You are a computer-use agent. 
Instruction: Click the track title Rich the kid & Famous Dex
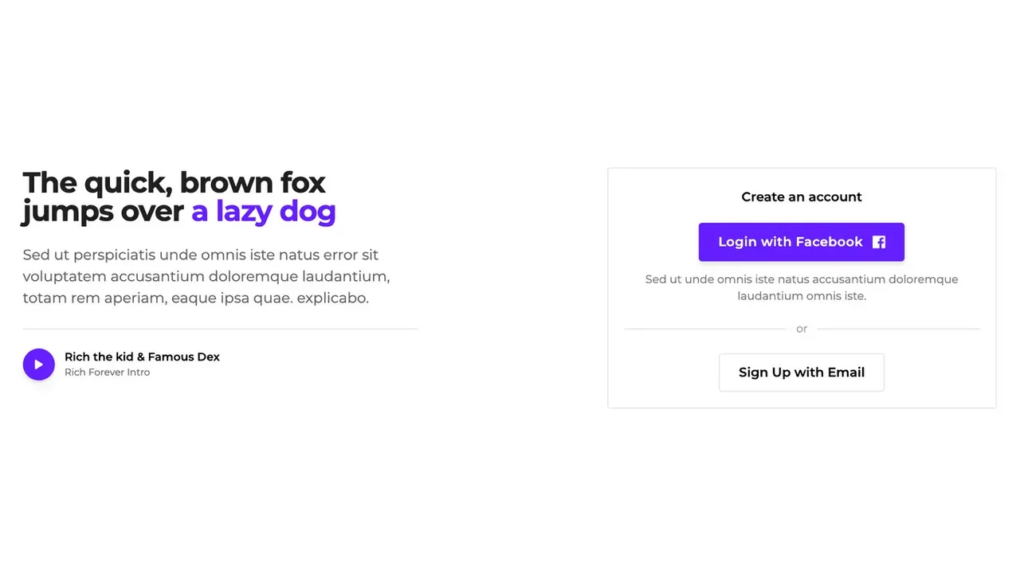142,357
